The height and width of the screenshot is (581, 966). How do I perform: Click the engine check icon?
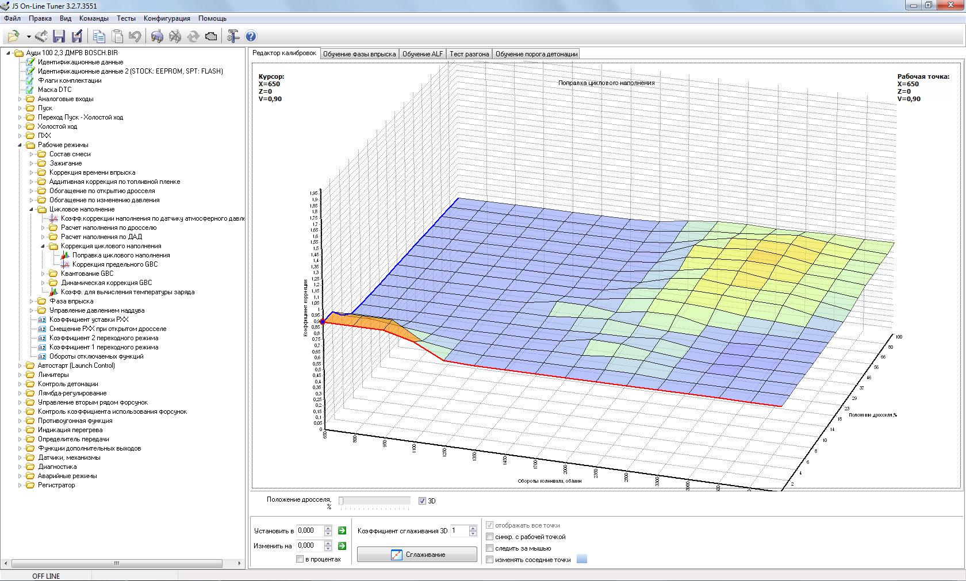tap(211, 37)
